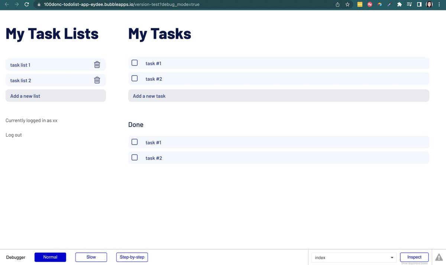Viewport: 446px width, 265px height.
Task: Open the reading list music-note icon
Action: pos(410,4)
